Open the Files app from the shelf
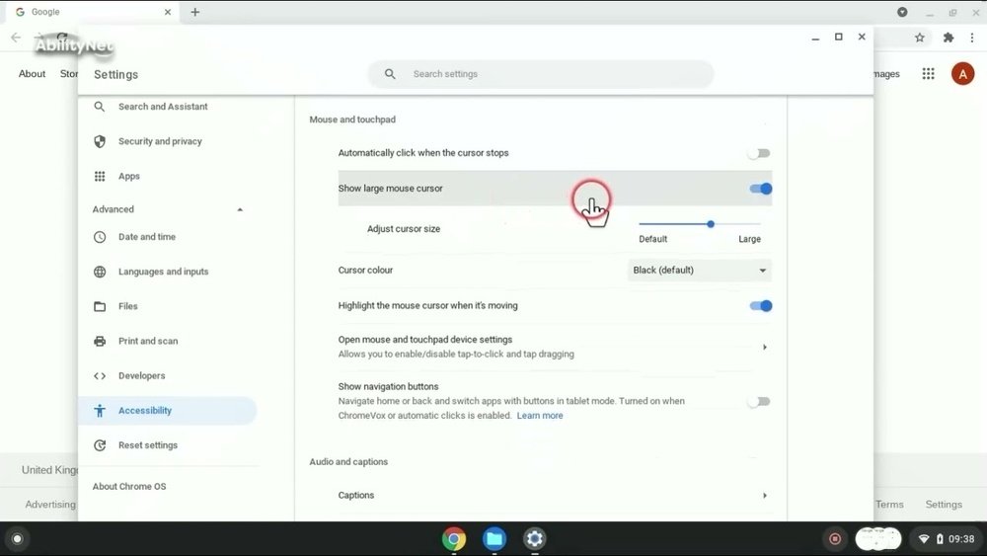 tap(494, 538)
